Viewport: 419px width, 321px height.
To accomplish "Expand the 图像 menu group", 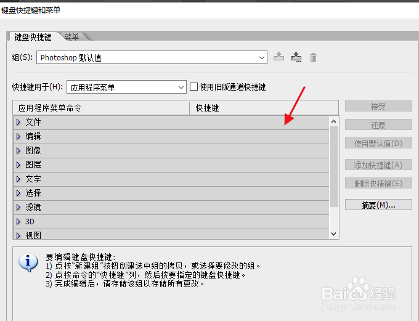I will tap(18, 151).
